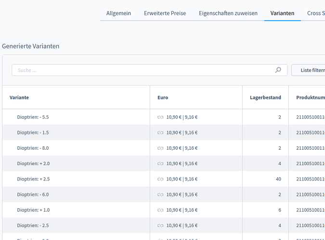Screen dimensions: 325x240
Task: Click price link icon for Dioptrien -6.0
Action: pyautogui.click(x=161, y=194)
